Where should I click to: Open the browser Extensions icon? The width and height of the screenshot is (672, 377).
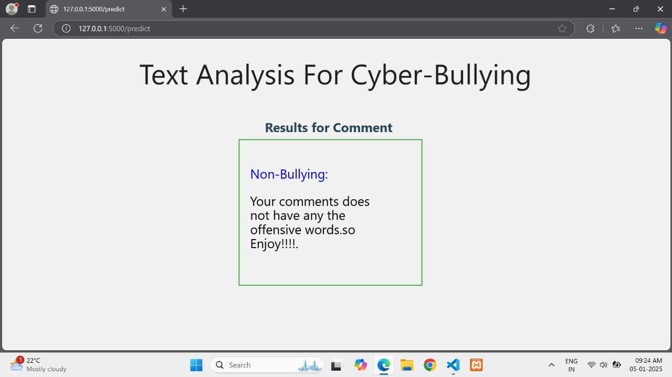(x=590, y=29)
